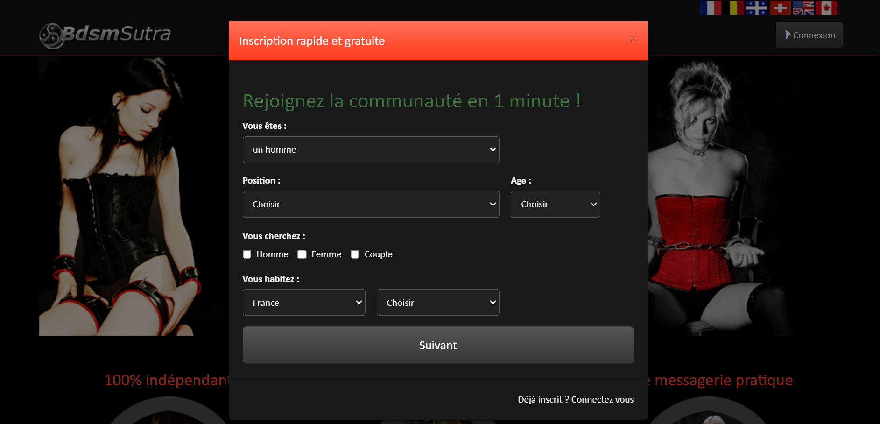The width and height of the screenshot is (880, 424).
Task: Expand the region dropdown beside France
Action: (438, 303)
